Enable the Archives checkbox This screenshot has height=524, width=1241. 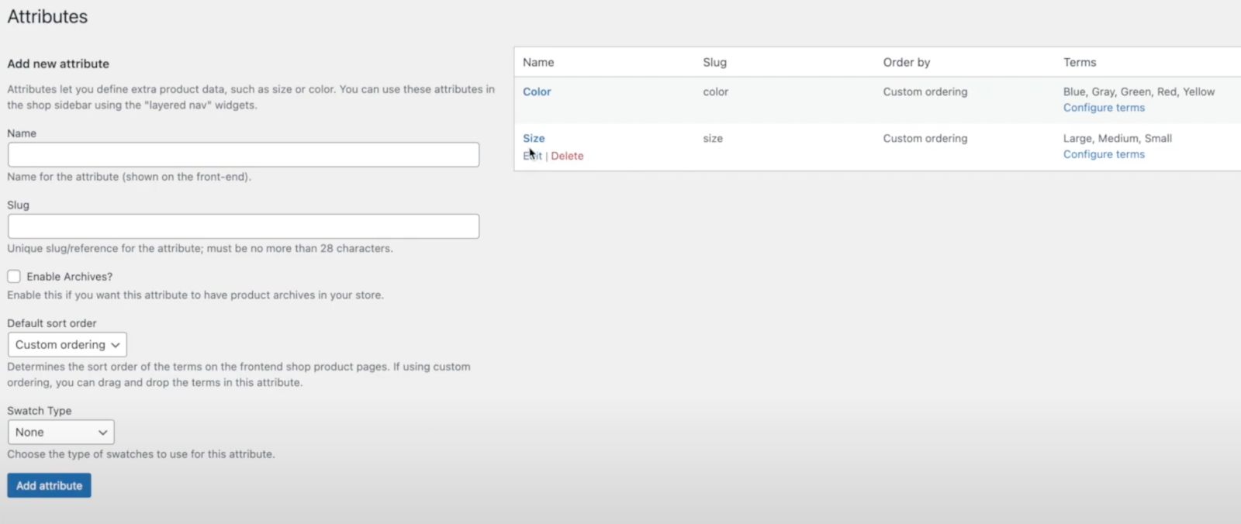tap(14, 276)
